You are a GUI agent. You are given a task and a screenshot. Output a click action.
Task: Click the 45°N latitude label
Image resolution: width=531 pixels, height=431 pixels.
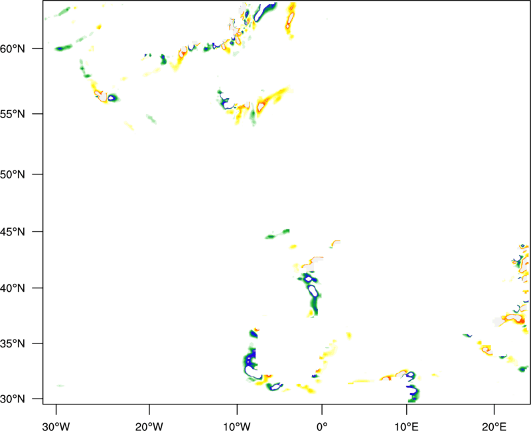pyautogui.click(x=13, y=232)
